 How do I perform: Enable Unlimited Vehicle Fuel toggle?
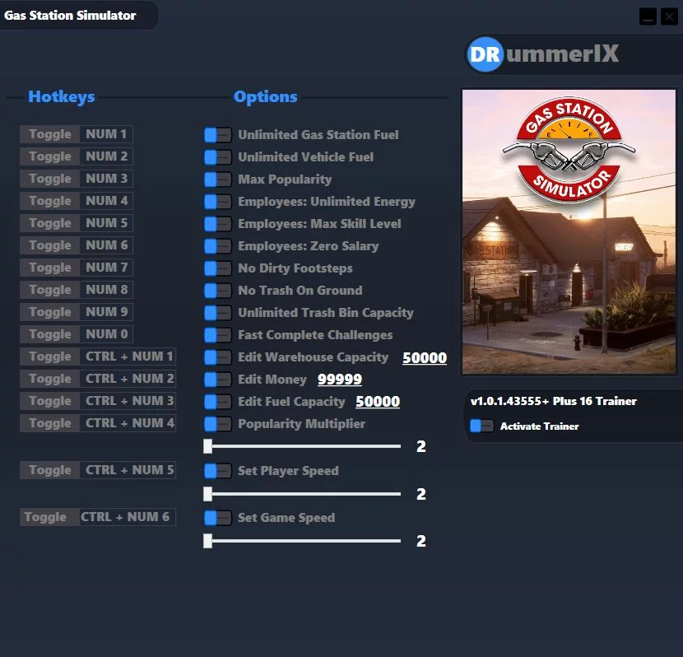[218, 157]
